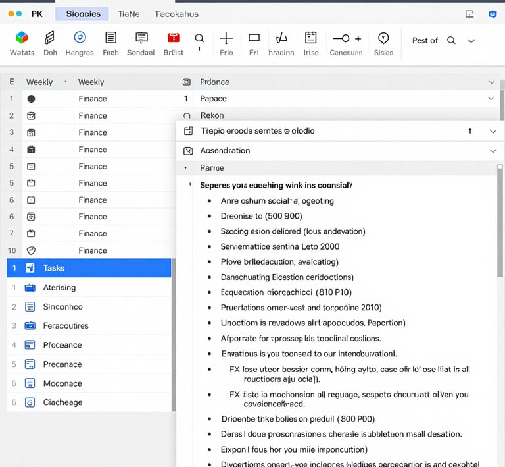Click the Watats icon in toolbar
The image size is (505, 467).
click(x=22, y=38)
